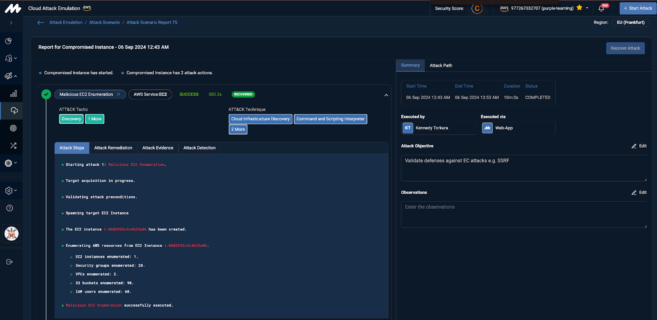Click the Start Attack button

pos(638,8)
